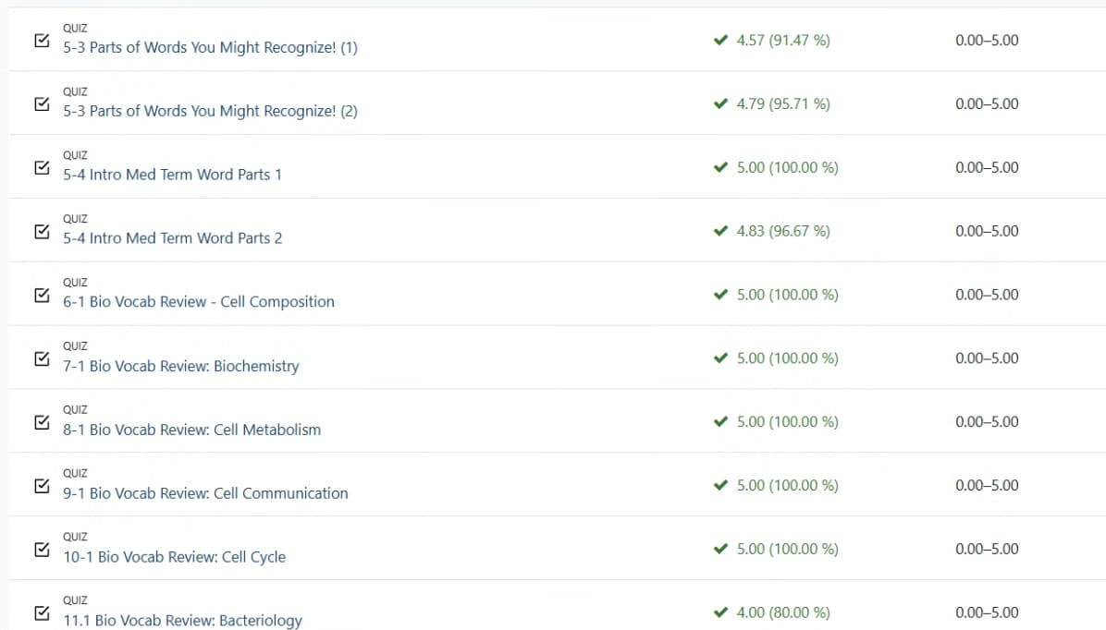Click quiz icon next to Intro Med Term Word Parts 1
Image resolution: width=1106 pixels, height=630 pixels.
point(42,168)
